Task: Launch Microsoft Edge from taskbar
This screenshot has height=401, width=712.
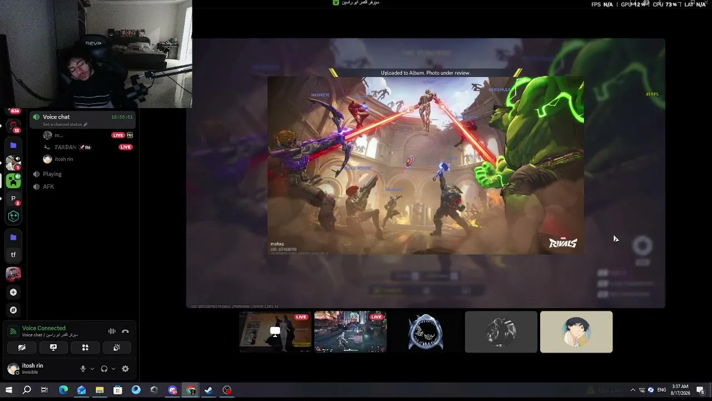Action: click(63, 390)
